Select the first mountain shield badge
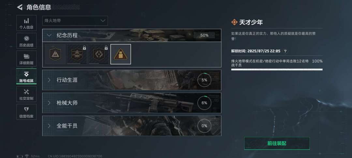352x158 pixels. [55, 54]
